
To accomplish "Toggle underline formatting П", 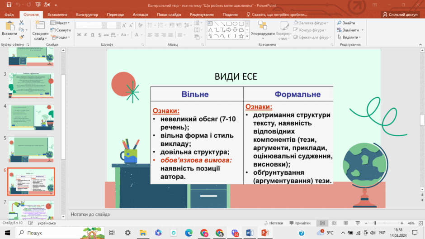I will pos(93,35).
